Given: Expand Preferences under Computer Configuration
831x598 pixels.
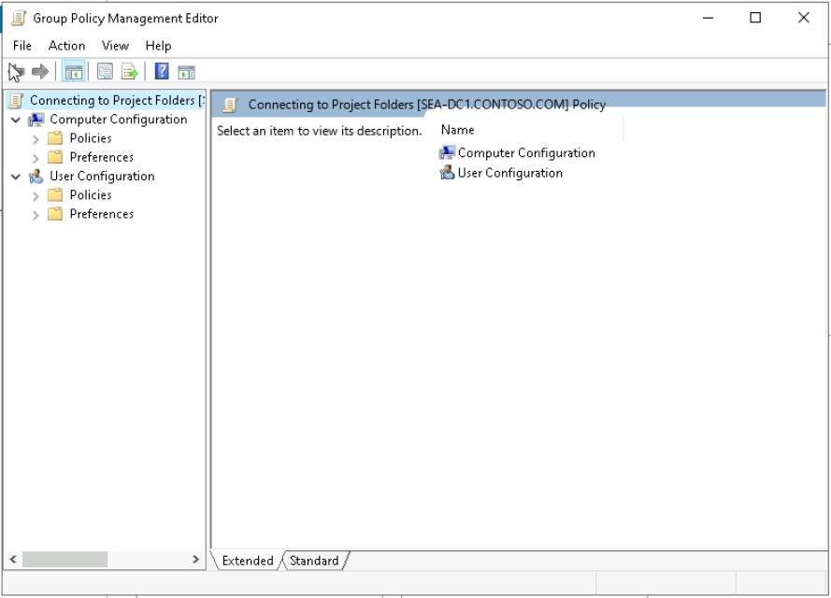Looking at the screenshot, I should click(x=36, y=158).
